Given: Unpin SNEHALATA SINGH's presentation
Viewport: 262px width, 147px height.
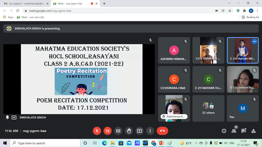Looking at the screenshot, I should [x=7, y=117].
